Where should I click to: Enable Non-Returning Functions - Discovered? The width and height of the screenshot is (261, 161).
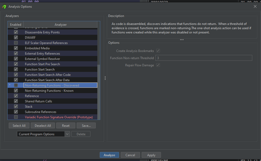click(x=16, y=85)
